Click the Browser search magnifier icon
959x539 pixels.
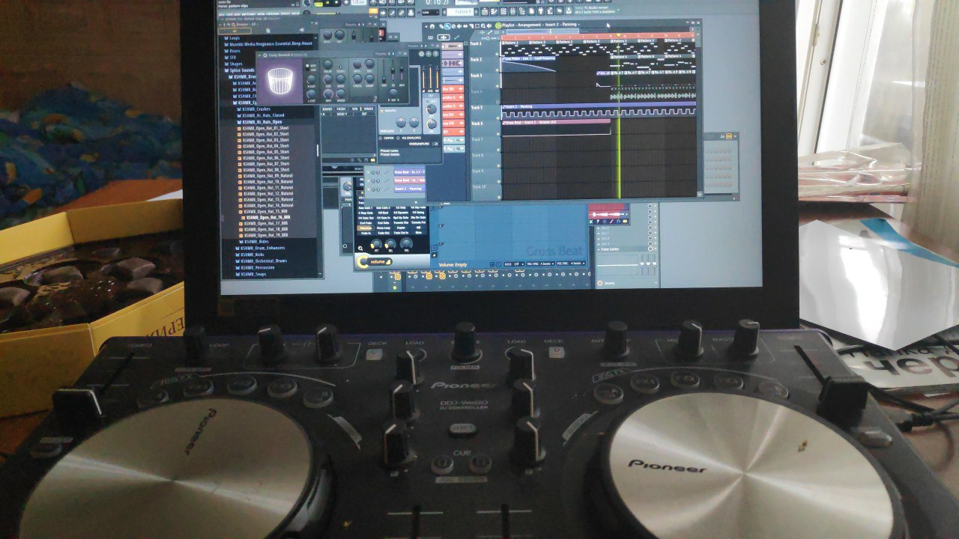click(x=234, y=25)
